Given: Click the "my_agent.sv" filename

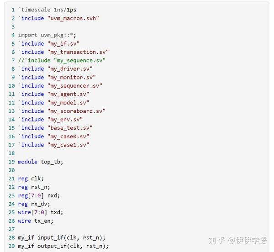Looking at the screenshot, I should click(x=68, y=94).
